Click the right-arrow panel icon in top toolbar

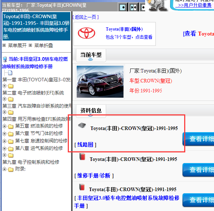coord(122,7)
